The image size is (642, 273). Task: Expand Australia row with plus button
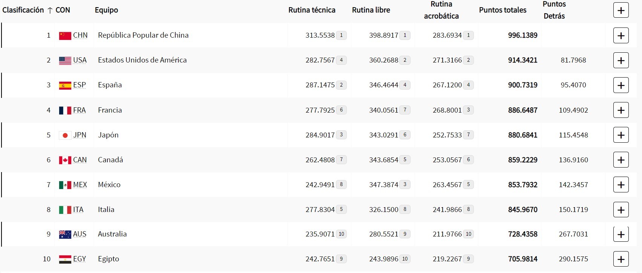click(x=621, y=234)
